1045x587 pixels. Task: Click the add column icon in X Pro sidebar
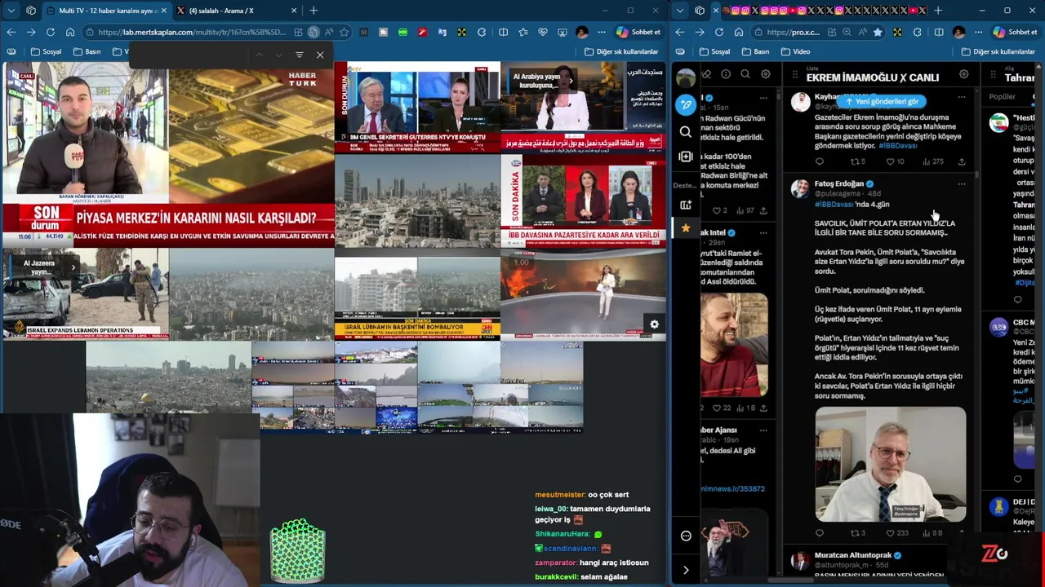click(x=686, y=157)
